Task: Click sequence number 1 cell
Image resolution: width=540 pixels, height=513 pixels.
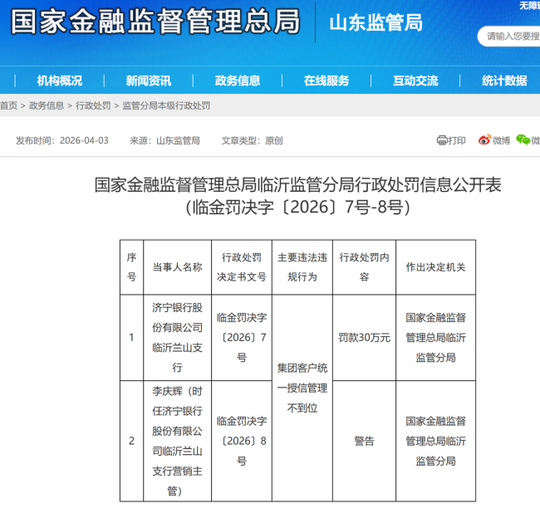Action: (x=131, y=338)
